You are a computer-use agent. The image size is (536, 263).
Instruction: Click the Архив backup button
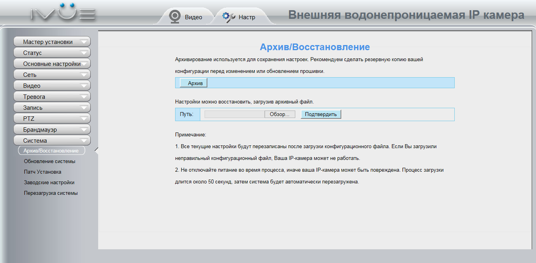(x=193, y=83)
